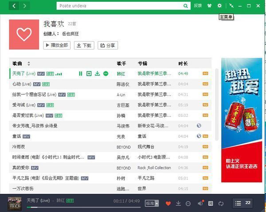Open creator 岳也疯狂 profile link
This screenshot has width=266, height=212.
pyautogui.click(x=70, y=34)
